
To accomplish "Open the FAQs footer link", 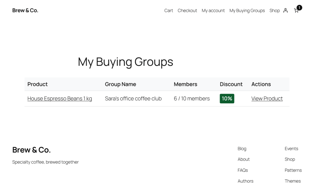I will pyautogui.click(x=243, y=170).
